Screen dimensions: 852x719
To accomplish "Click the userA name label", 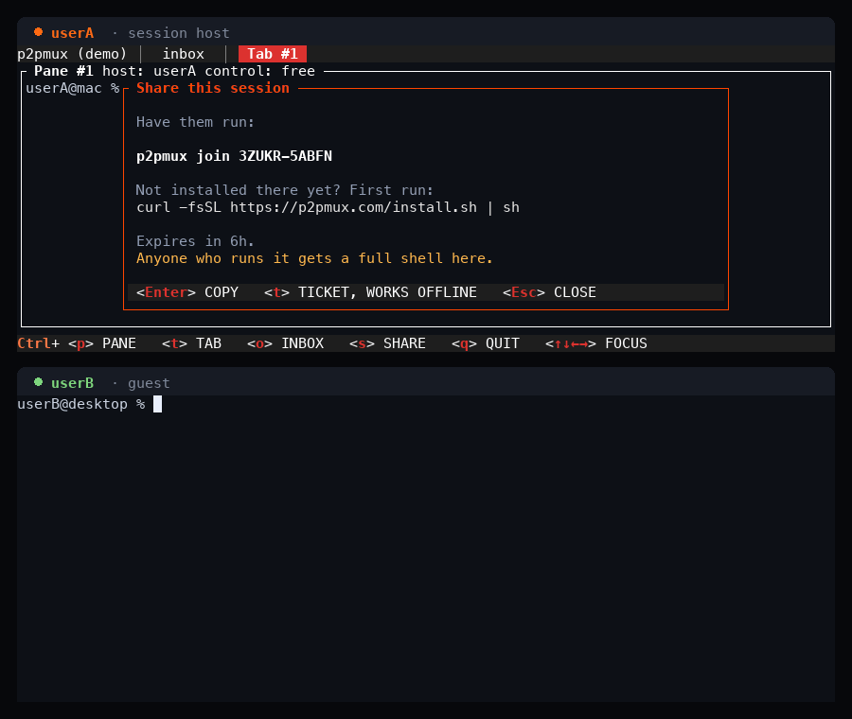I will coord(72,33).
